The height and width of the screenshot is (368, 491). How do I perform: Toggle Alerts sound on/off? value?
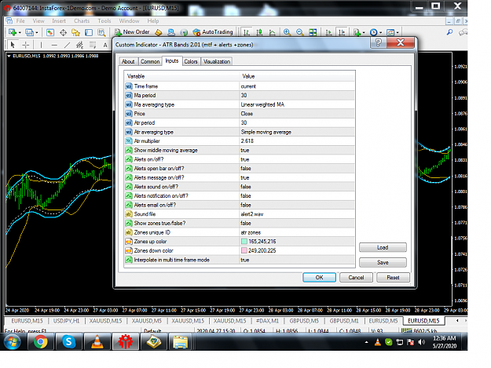click(297, 187)
